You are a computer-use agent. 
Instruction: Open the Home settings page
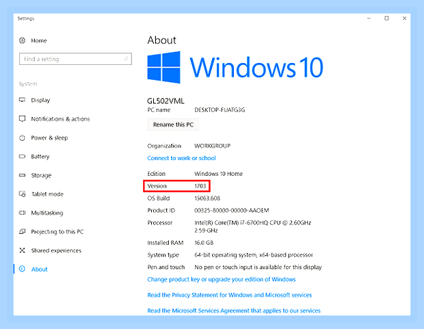tap(39, 40)
